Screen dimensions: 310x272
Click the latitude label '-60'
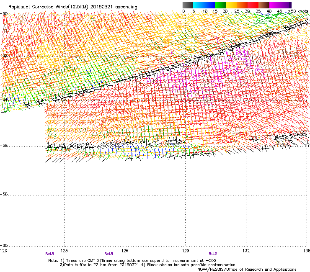[x=4, y=246]
